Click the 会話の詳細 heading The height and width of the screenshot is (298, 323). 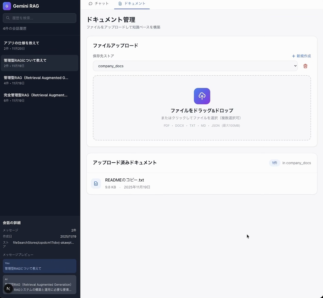pyautogui.click(x=12, y=223)
